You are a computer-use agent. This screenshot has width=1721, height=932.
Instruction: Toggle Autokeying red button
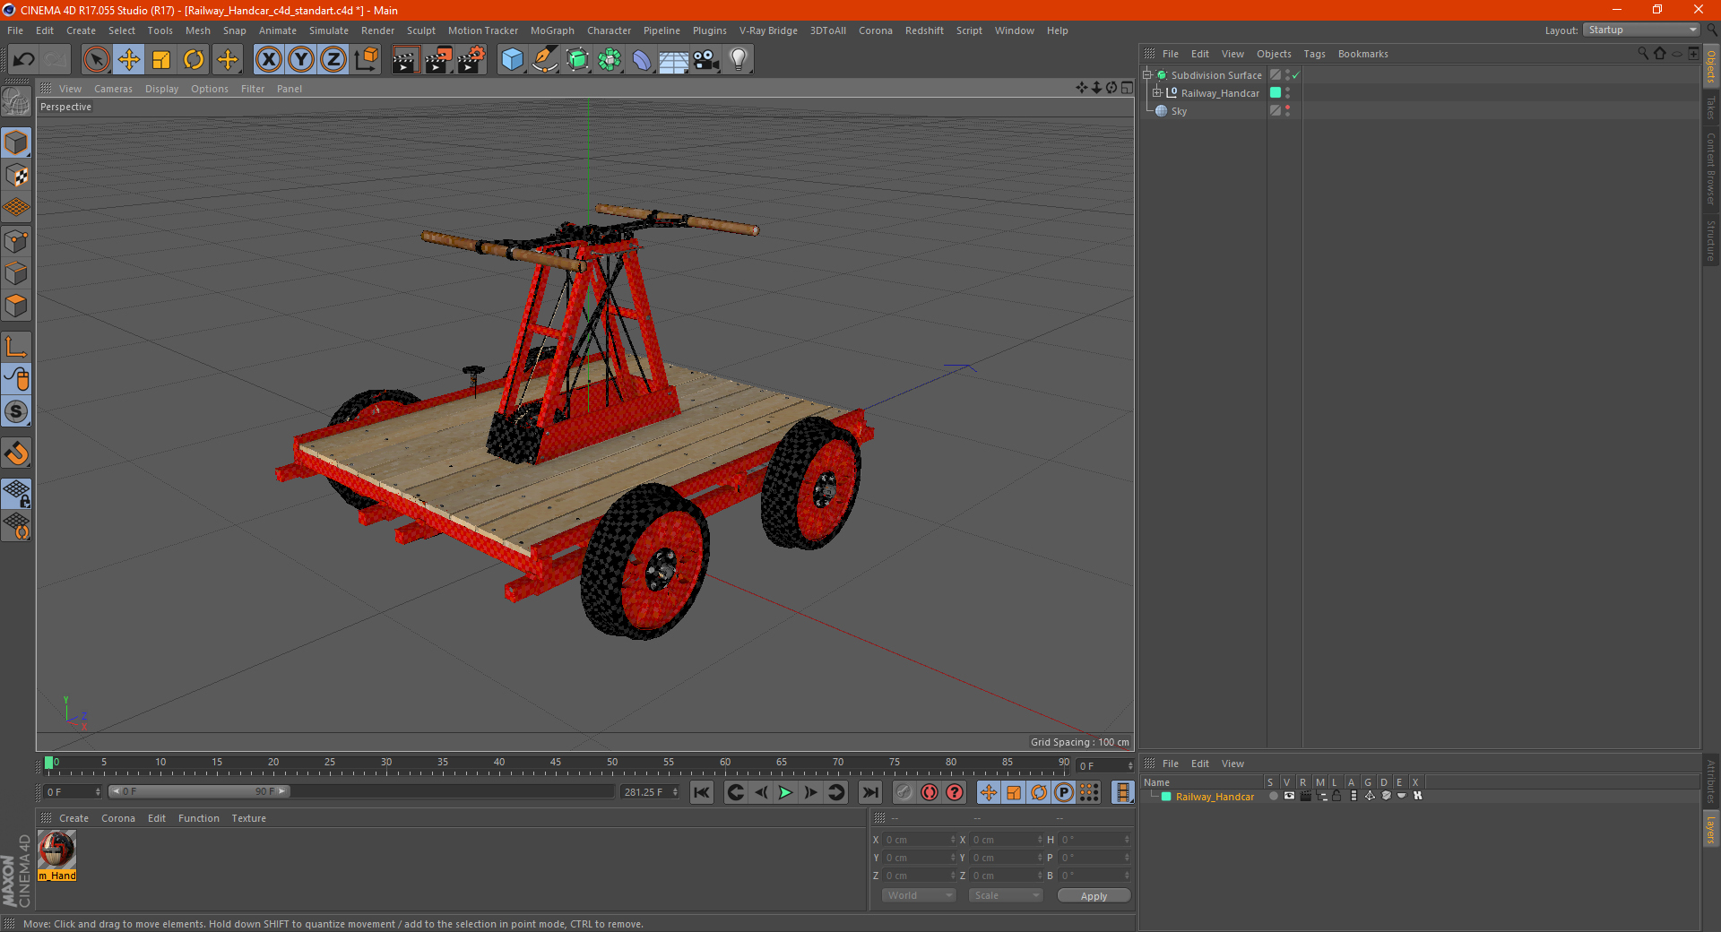(x=930, y=792)
